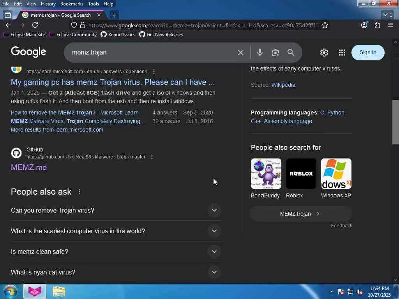
Task: Open the Tools menu
Action: pyautogui.click(x=94, y=4)
